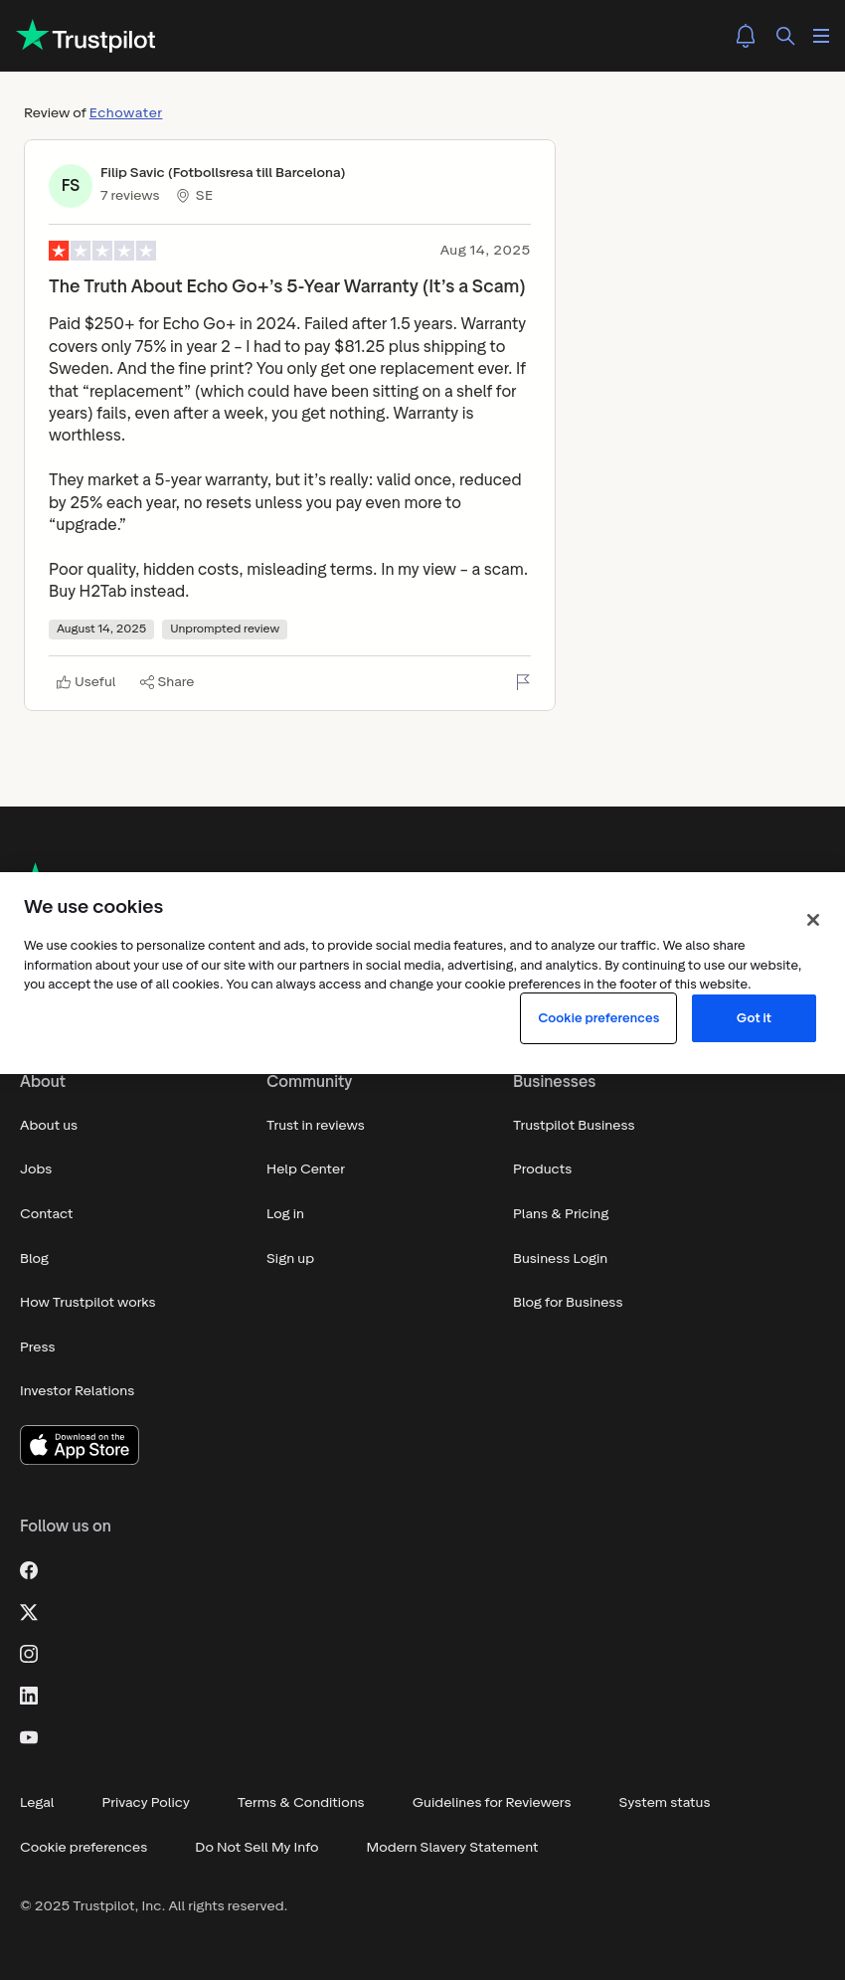Click the 7 reviews count text
845x1980 pixels.
pos(130,196)
